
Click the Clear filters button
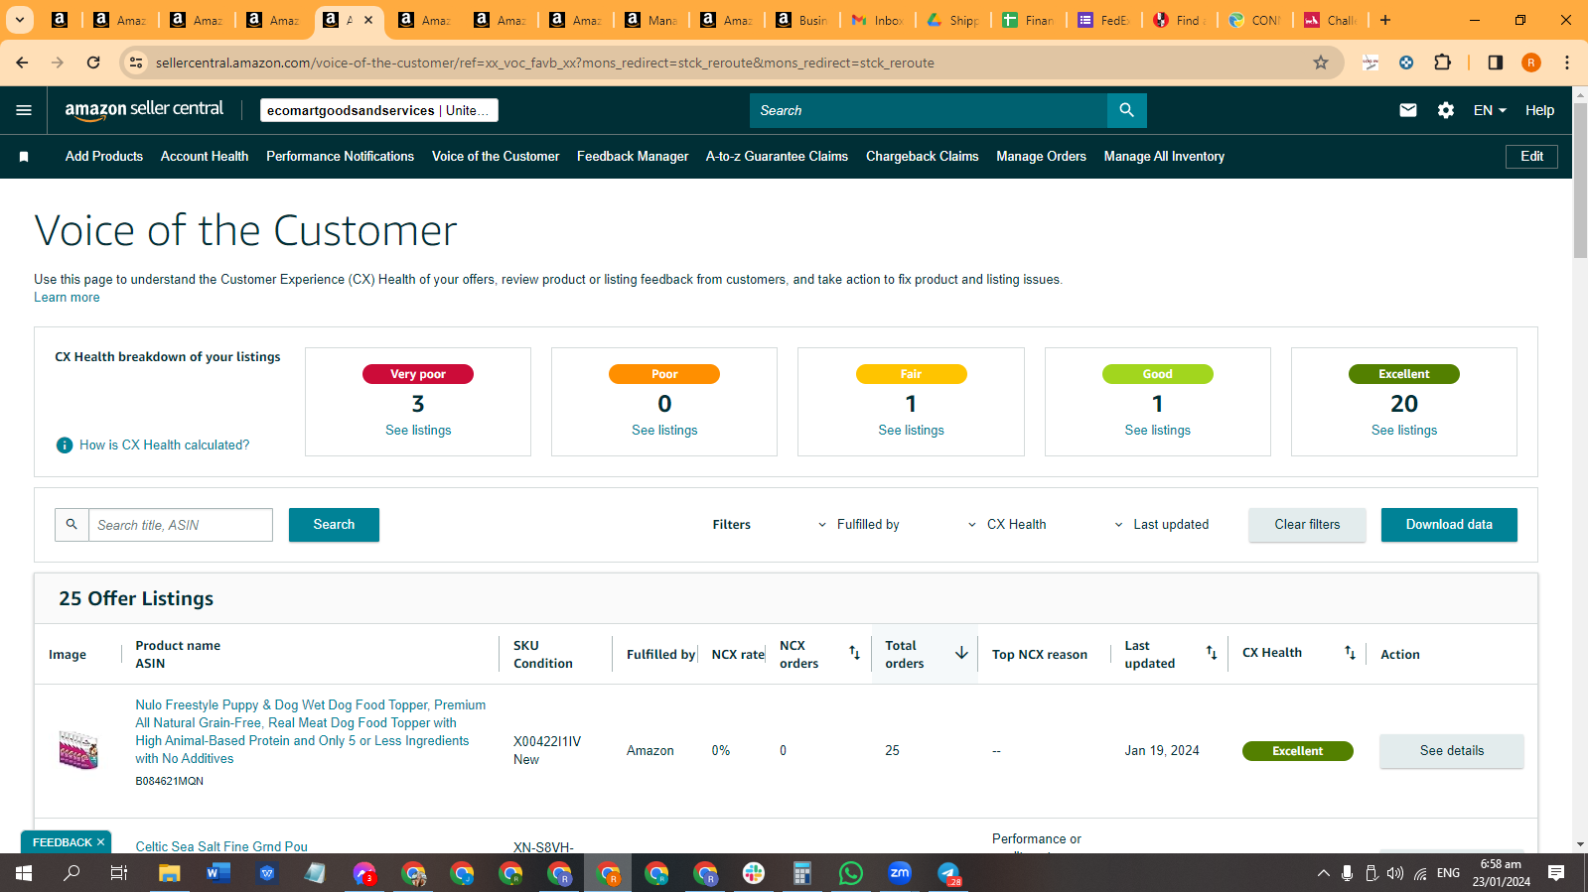1307,525
